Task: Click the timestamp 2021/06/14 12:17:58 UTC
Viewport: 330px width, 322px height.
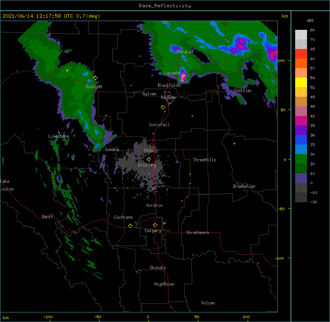Action: tap(38, 16)
